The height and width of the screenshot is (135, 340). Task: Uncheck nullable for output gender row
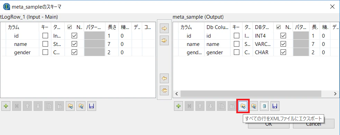(283, 52)
